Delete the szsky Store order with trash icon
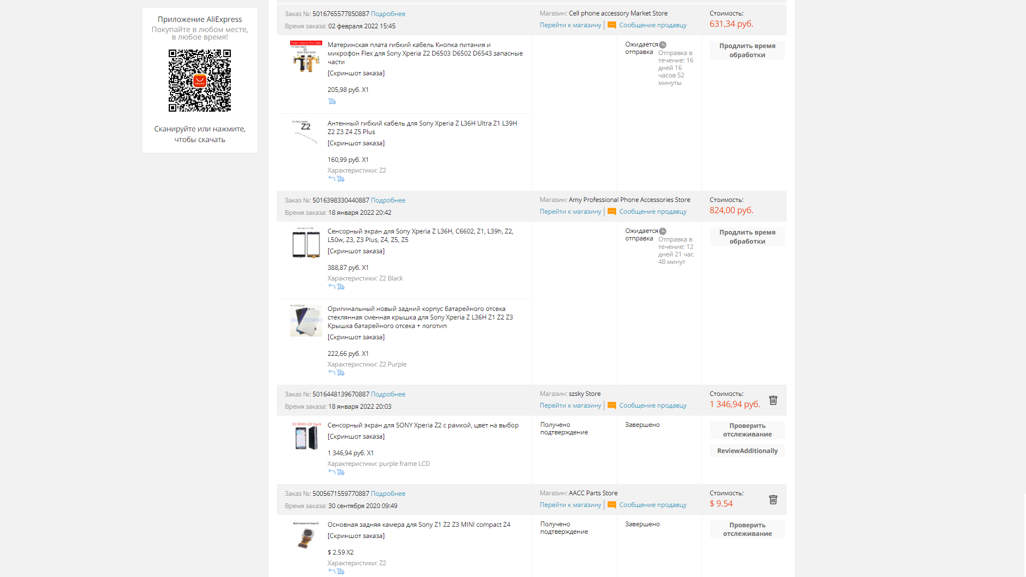The image size is (1026, 577). point(773,400)
